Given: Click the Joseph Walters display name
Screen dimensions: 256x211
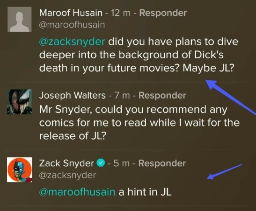Looking at the screenshot, I should tap(72, 95).
